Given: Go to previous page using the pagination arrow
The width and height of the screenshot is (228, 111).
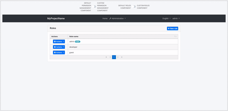Looking at the screenshot, I should pyautogui.click(x=110, y=57).
